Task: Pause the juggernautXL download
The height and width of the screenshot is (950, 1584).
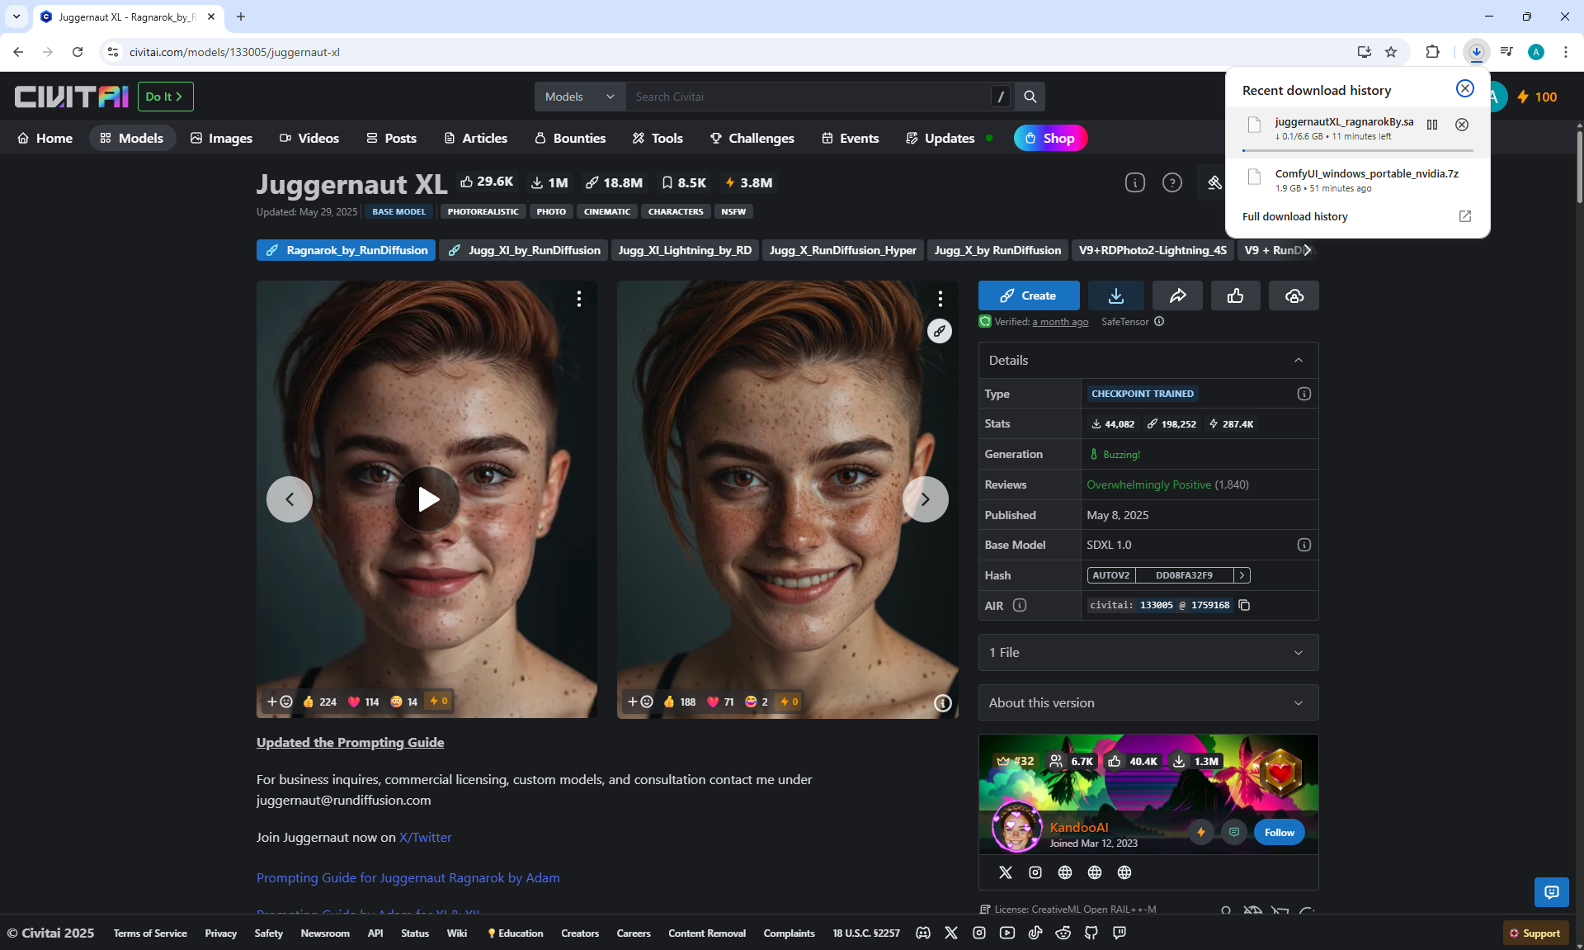Action: click(1432, 125)
